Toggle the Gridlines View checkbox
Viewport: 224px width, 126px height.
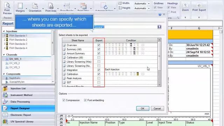(x=155, y=8)
